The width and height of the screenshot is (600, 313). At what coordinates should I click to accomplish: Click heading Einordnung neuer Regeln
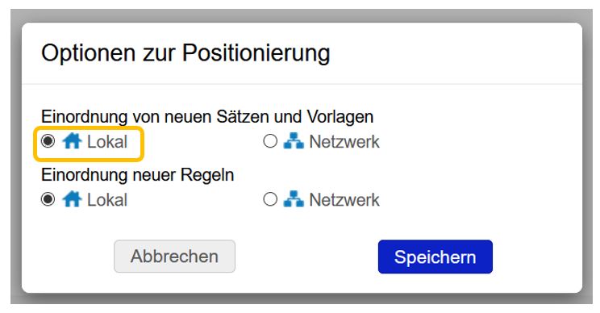point(137,175)
